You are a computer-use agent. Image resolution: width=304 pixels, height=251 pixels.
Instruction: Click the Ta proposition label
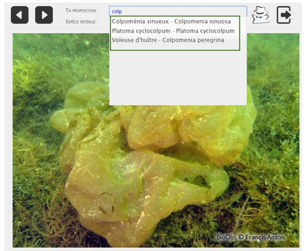coord(82,10)
